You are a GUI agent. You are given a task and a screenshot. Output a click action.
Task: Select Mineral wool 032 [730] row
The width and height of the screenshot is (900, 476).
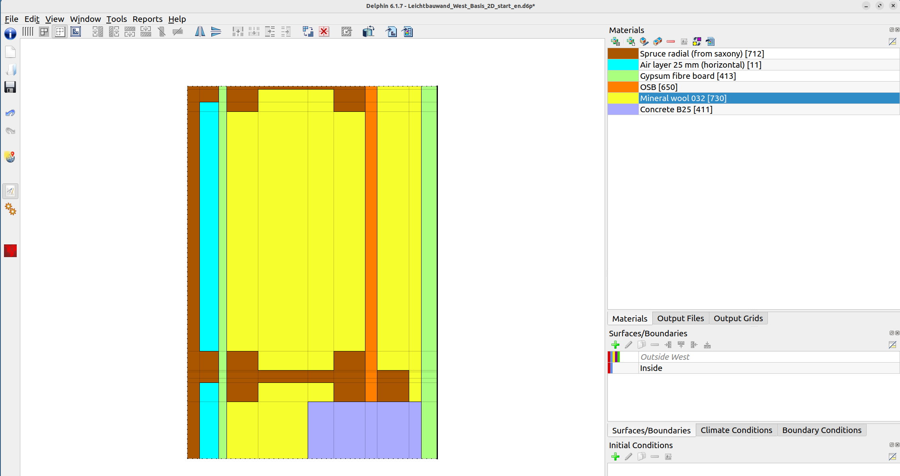754,98
